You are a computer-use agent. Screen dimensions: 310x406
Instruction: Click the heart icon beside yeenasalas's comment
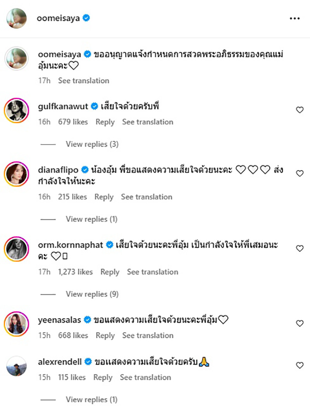[300, 323]
